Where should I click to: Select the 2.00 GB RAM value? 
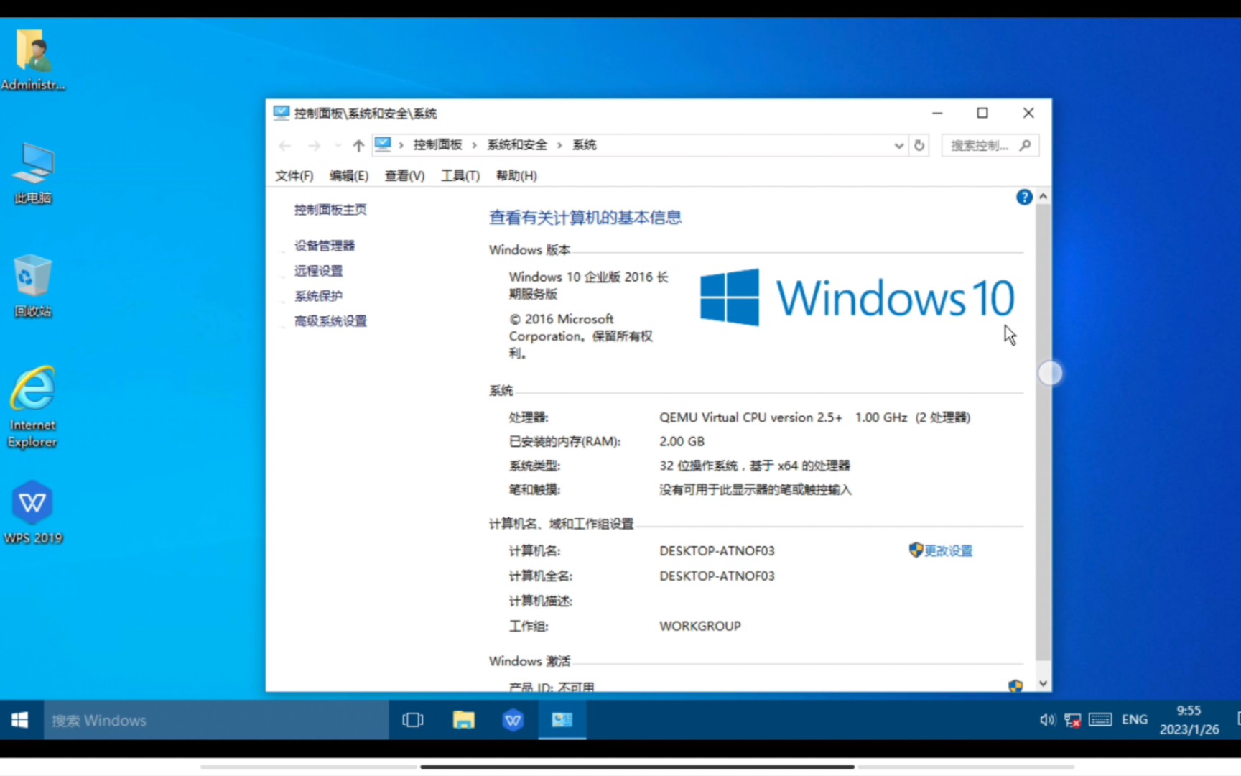[682, 441]
